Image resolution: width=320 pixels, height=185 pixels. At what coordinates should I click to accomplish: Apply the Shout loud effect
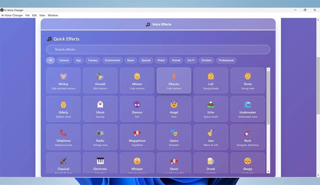coord(174,163)
